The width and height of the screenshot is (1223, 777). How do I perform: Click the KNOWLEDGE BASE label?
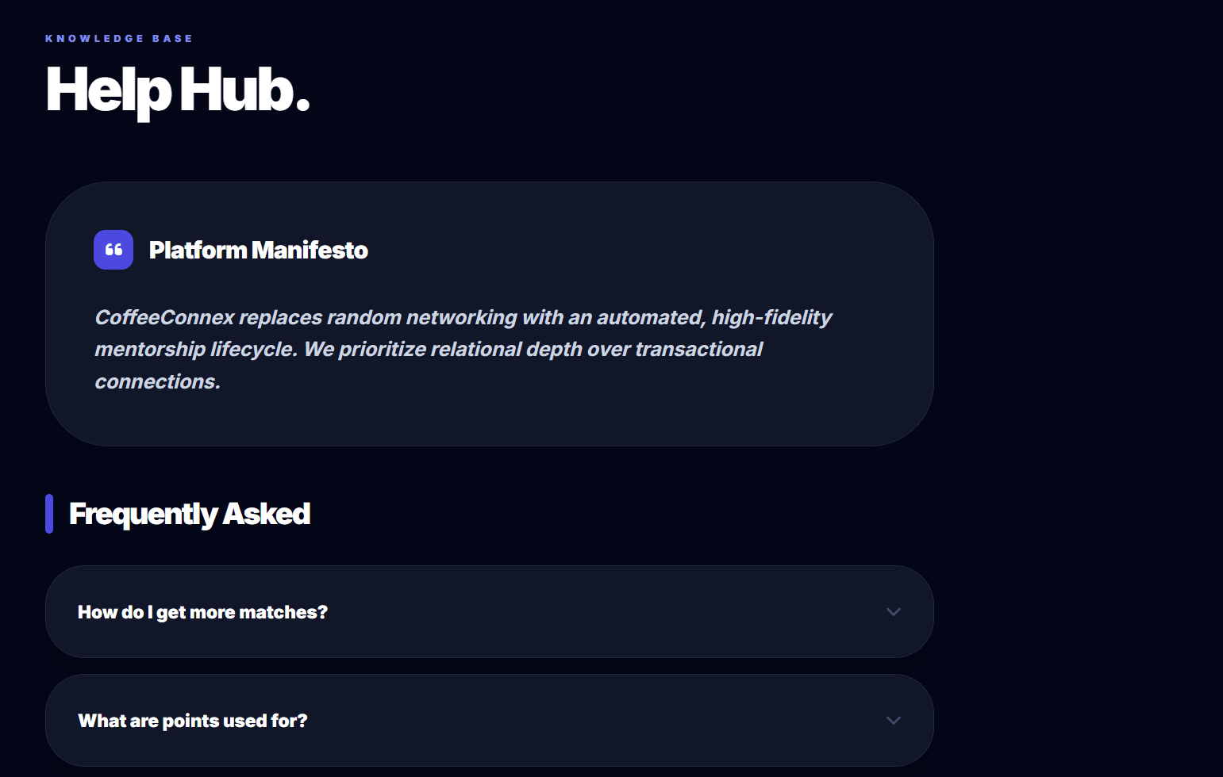click(x=117, y=37)
